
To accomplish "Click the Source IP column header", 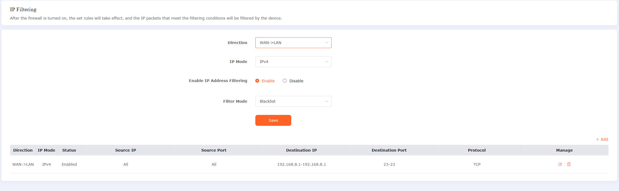I will [x=125, y=150].
